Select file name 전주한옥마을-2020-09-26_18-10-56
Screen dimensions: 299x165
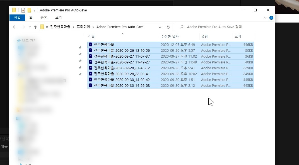(122, 50)
